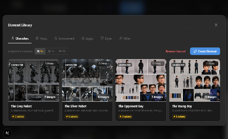Open The Opponent Boy thumbnail image
The image size is (228, 139).
[141, 80]
